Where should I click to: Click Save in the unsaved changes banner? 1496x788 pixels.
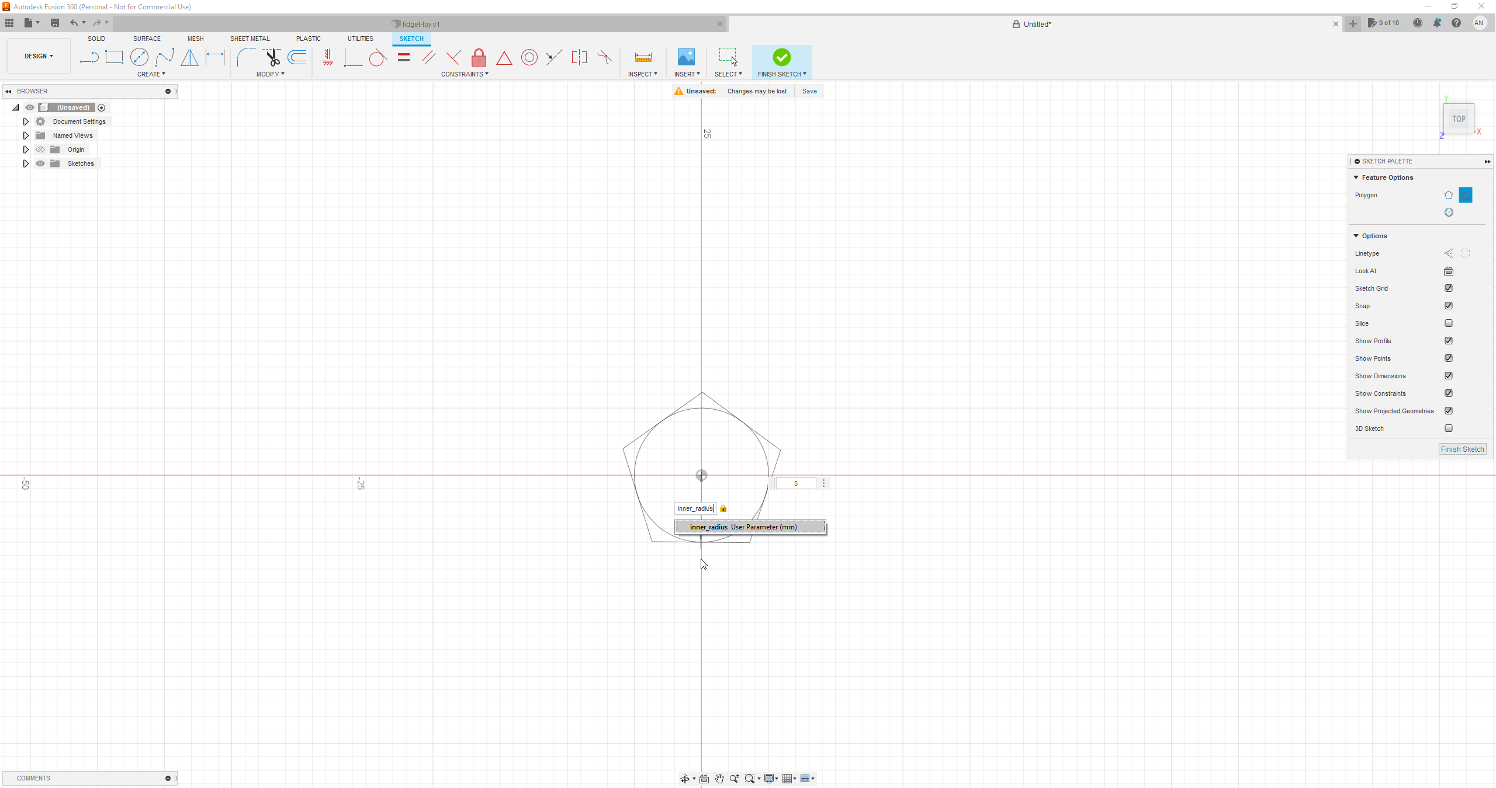point(809,91)
